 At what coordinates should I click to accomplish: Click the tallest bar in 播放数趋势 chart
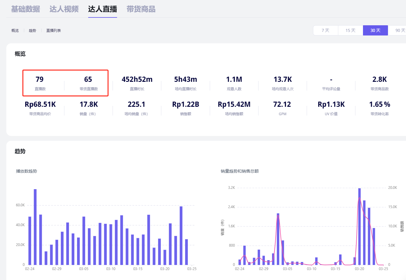tap(35, 227)
